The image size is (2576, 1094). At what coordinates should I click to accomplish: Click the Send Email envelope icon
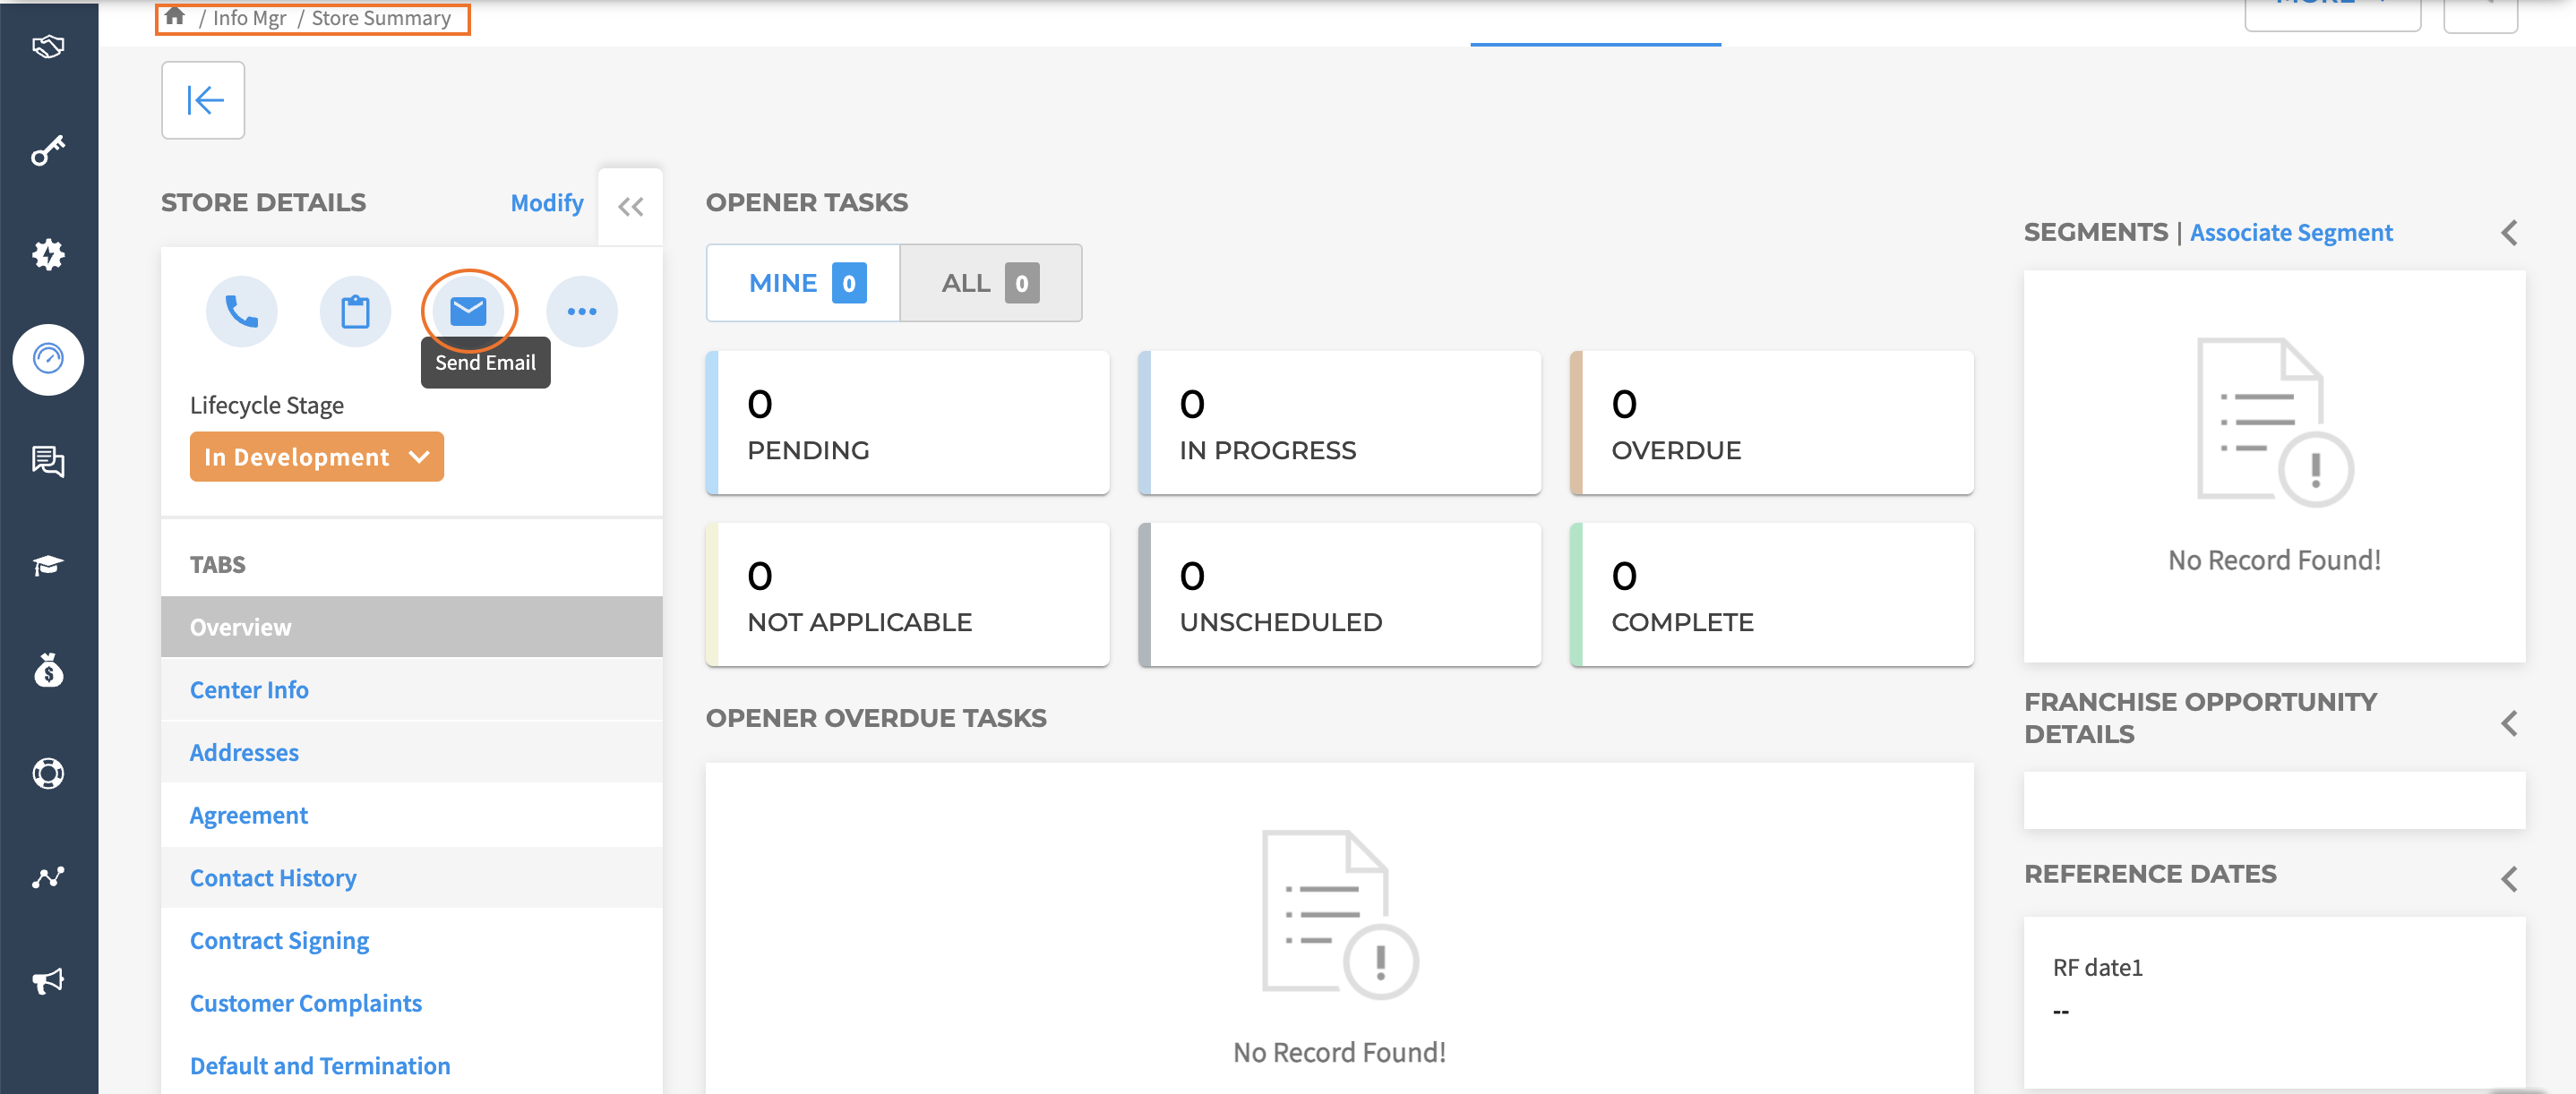tap(469, 312)
